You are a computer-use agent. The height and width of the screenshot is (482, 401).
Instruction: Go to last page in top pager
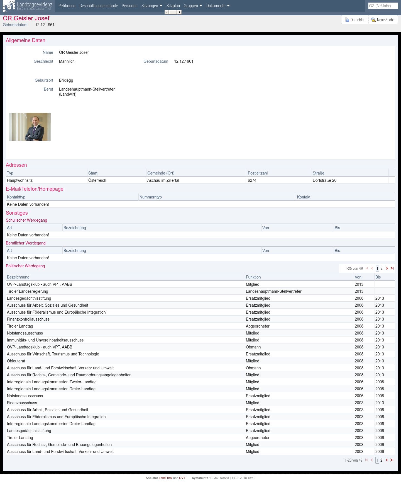[392, 268]
